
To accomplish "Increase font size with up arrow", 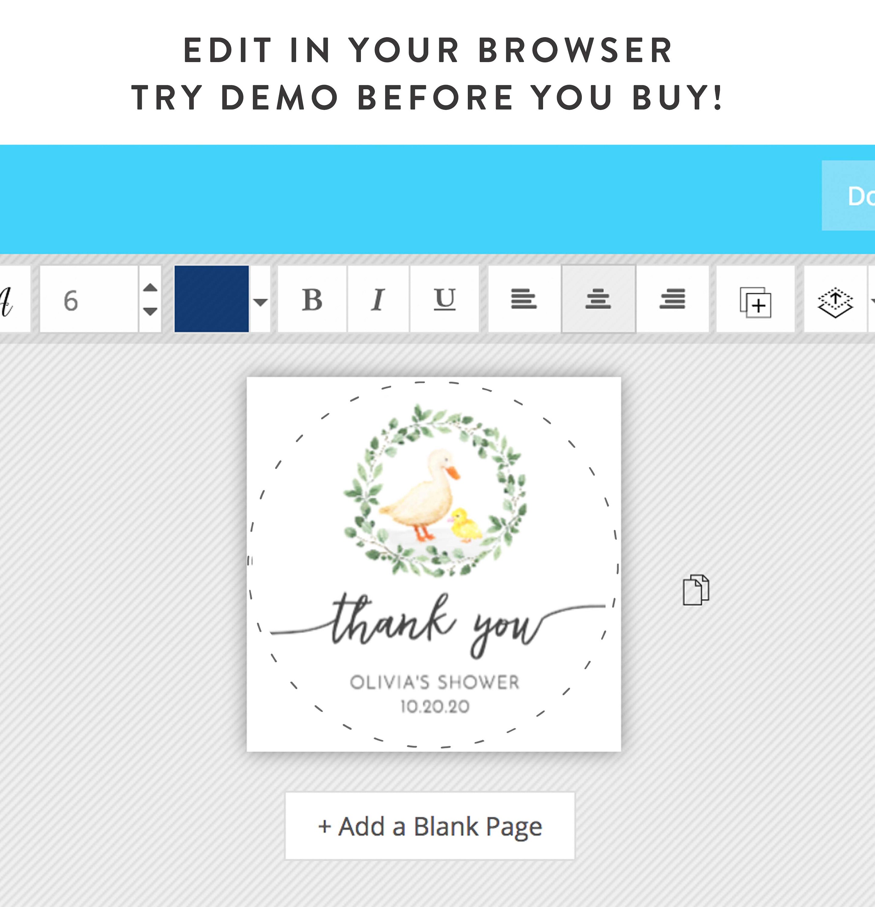I will pyautogui.click(x=150, y=288).
